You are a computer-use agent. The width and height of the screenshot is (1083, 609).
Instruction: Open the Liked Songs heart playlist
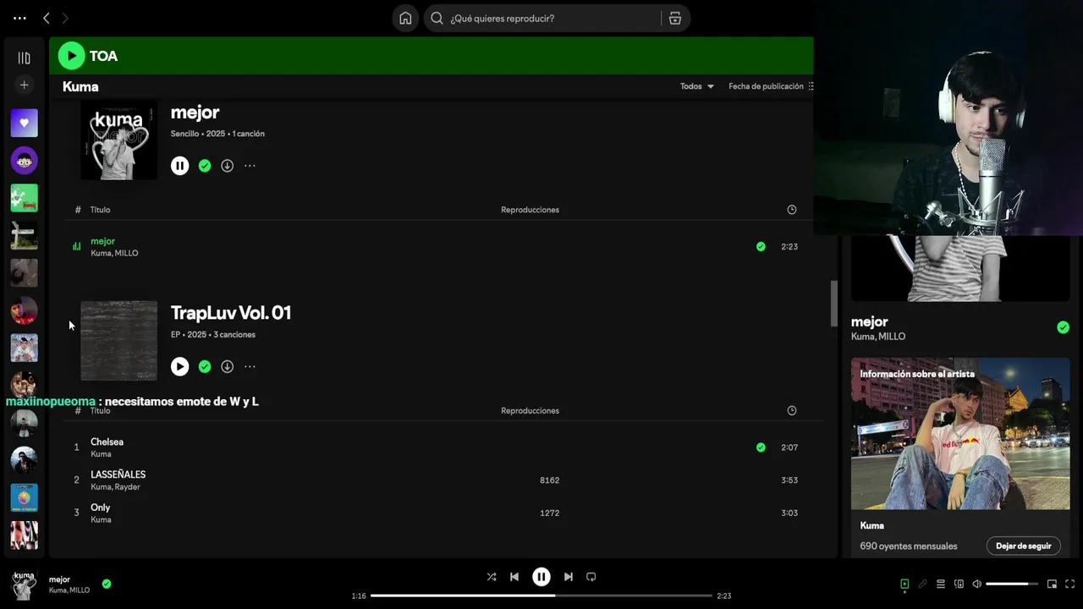[x=24, y=123]
